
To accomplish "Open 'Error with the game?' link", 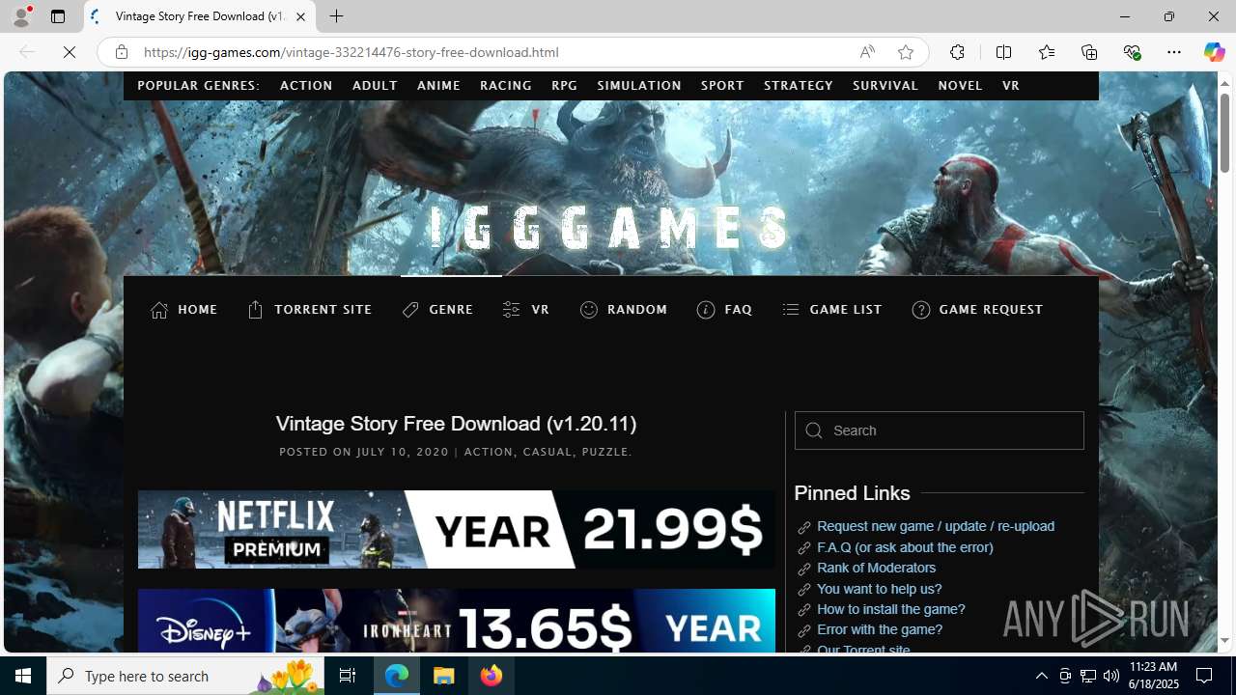I will click(880, 629).
